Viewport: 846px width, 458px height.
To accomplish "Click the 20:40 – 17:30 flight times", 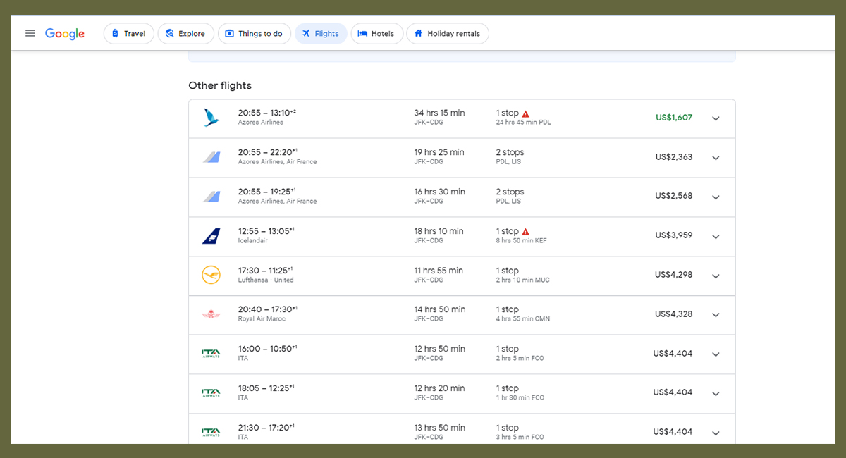I will pyautogui.click(x=267, y=309).
